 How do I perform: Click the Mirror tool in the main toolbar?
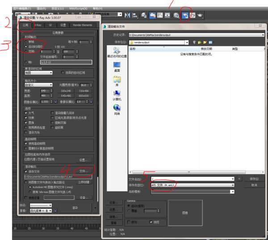click(x=127, y=15)
